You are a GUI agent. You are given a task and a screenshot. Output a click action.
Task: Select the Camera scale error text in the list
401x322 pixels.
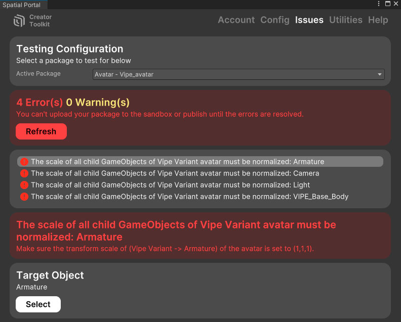[175, 173]
